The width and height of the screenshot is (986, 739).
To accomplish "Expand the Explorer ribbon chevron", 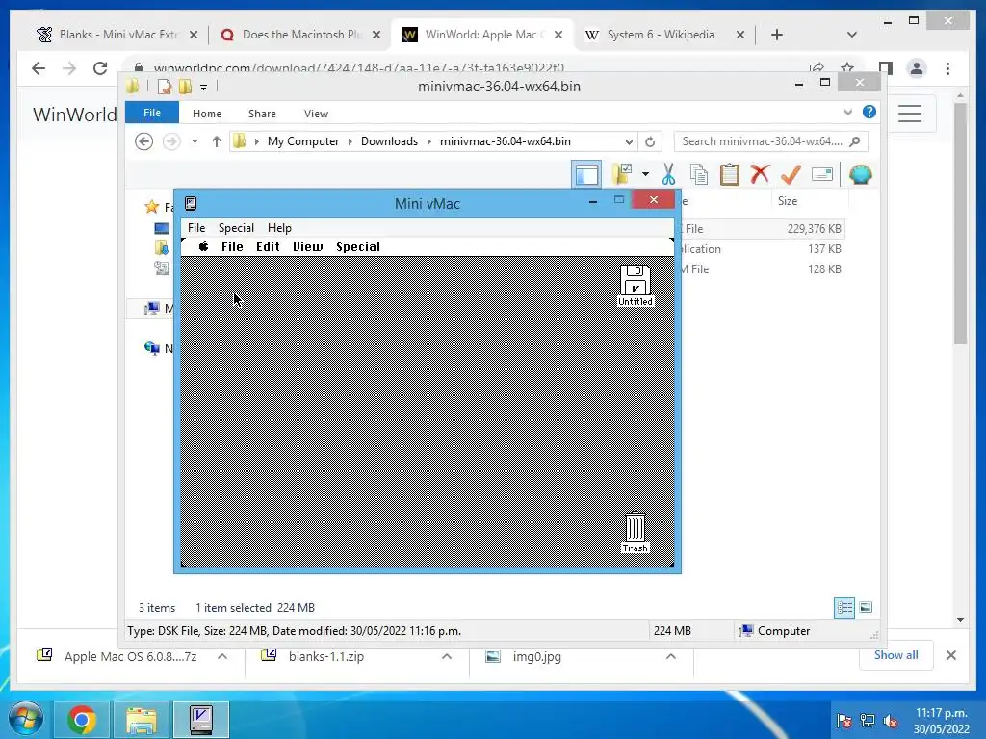I will tap(847, 112).
